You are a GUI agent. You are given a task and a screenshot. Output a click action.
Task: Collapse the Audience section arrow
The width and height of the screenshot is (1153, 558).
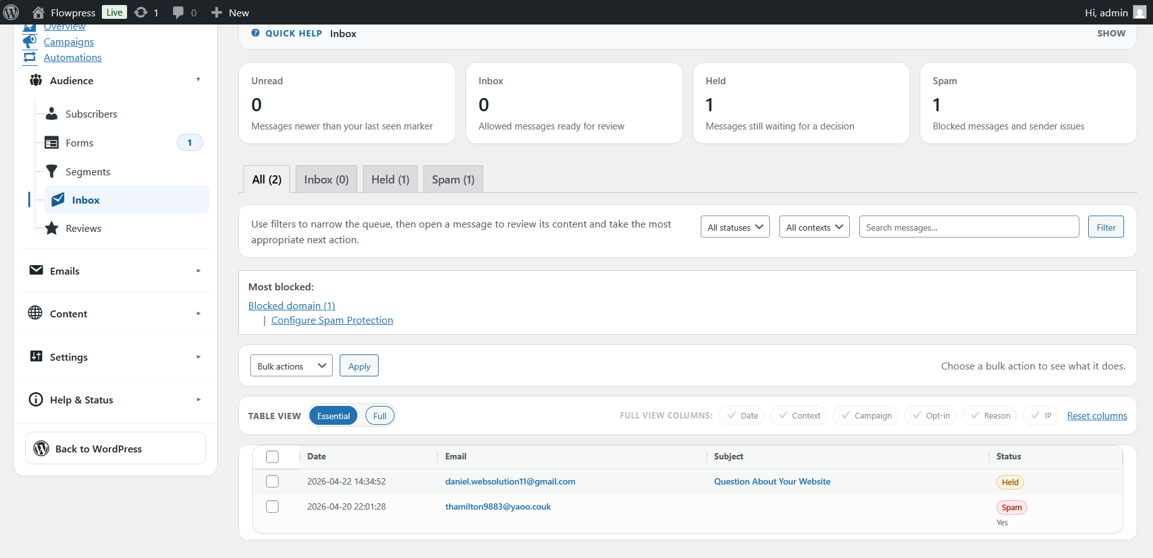click(x=198, y=80)
